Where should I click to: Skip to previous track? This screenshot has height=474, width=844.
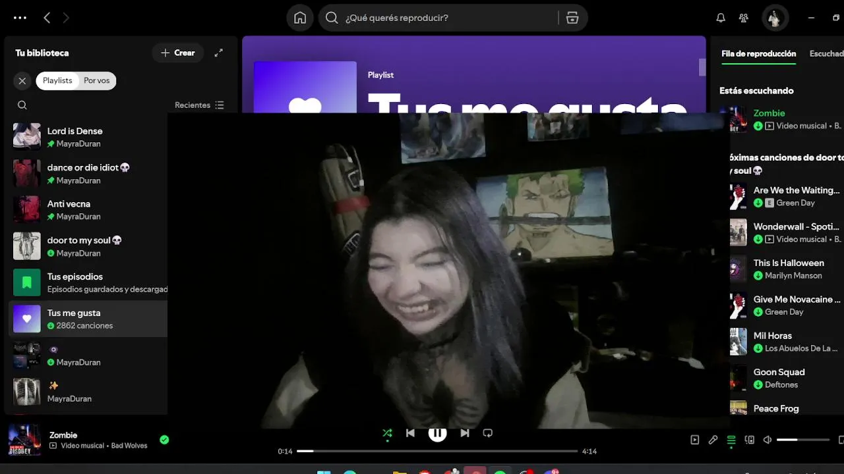pos(410,433)
